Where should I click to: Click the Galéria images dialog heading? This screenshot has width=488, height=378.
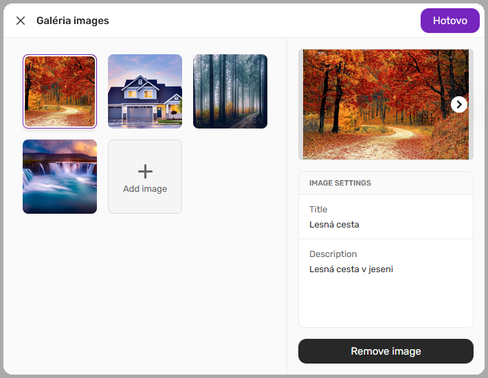[73, 21]
